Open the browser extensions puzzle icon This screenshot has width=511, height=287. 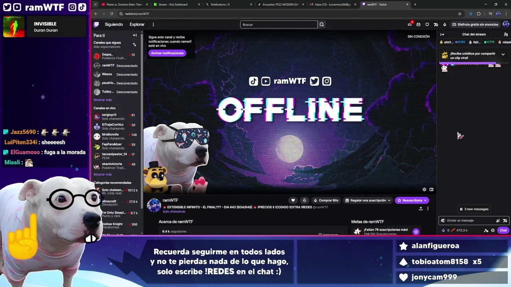point(479,14)
